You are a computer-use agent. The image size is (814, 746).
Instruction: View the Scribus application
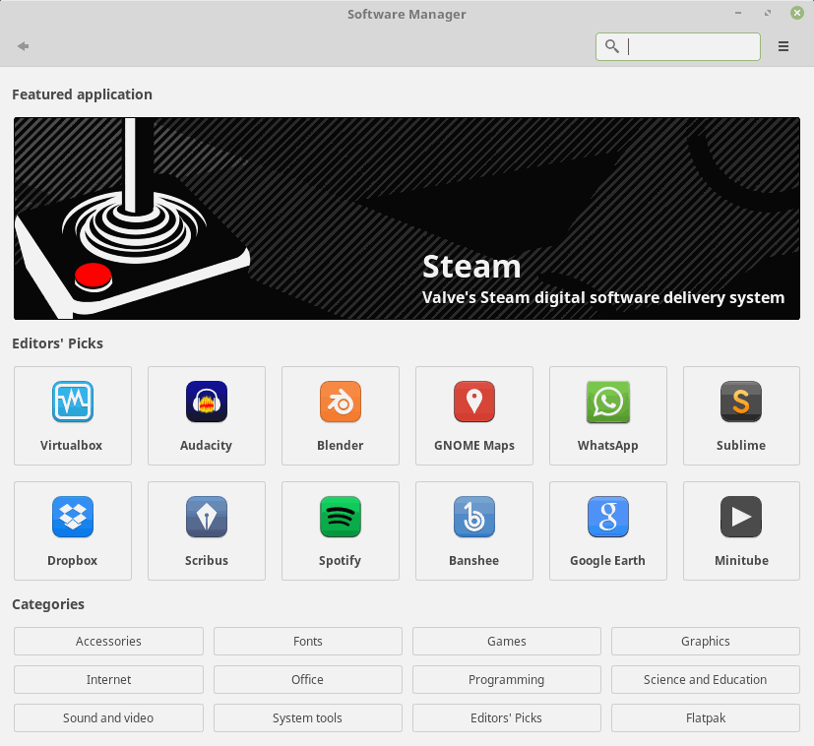click(206, 530)
